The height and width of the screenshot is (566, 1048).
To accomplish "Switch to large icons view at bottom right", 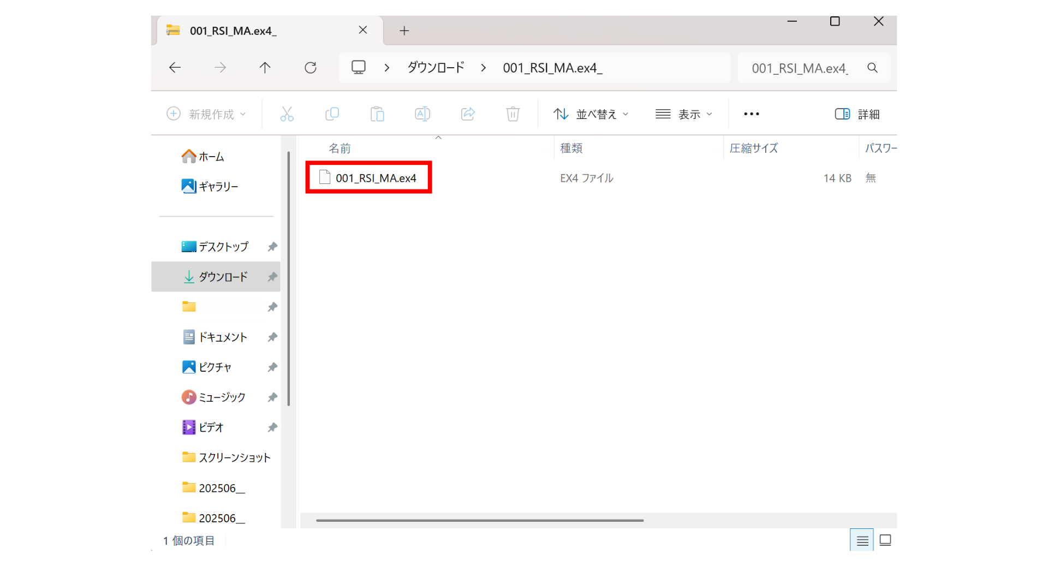I will point(885,540).
